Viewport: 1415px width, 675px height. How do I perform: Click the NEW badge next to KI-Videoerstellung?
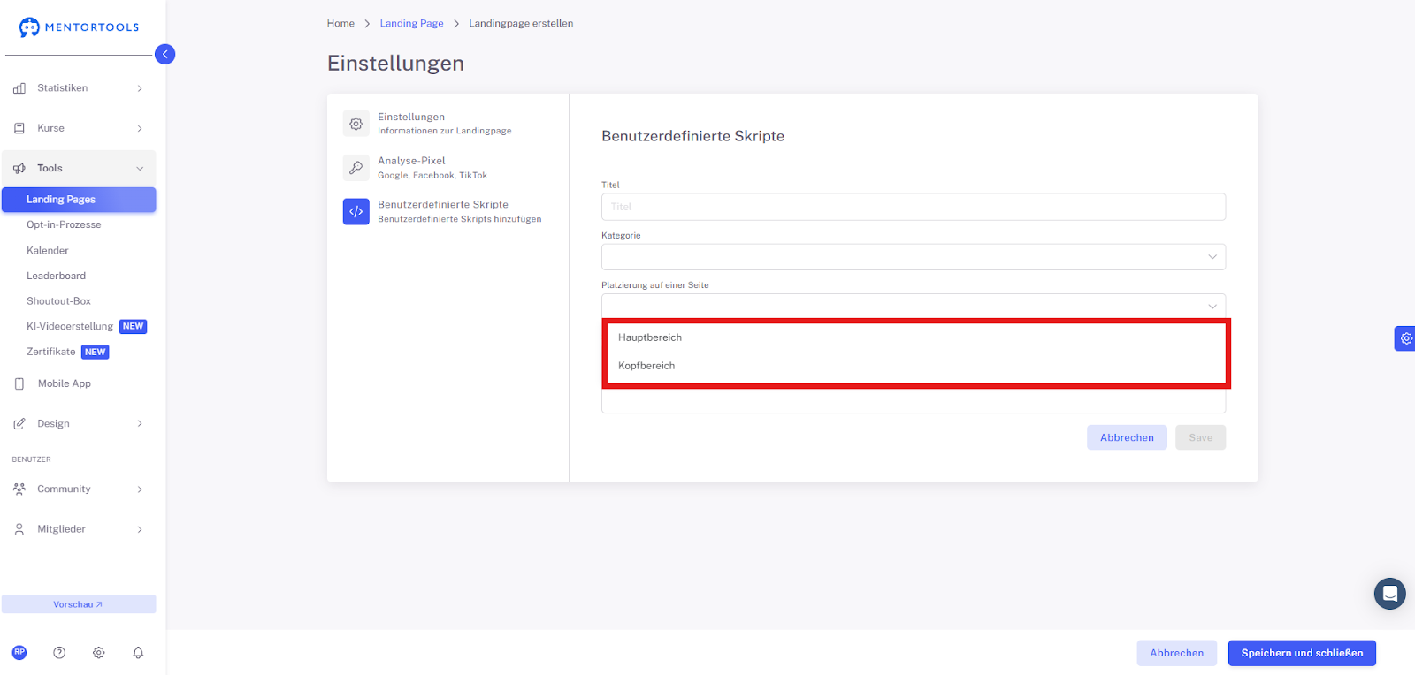(x=133, y=327)
